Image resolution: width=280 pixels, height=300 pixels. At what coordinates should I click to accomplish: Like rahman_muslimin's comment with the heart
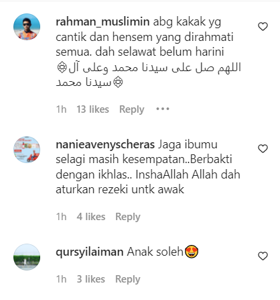(263, 27)
